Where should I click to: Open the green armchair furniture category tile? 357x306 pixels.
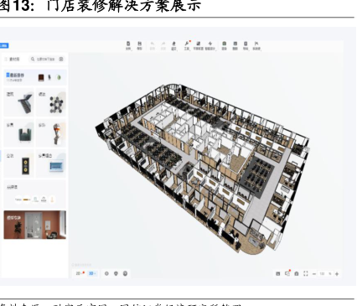coord(18,133)
